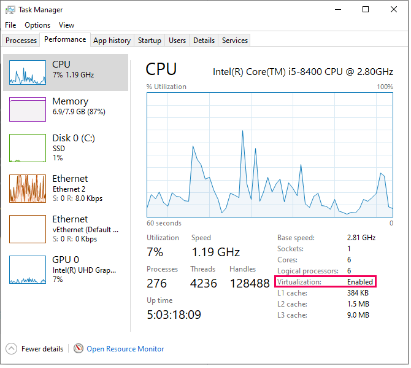Switch to the Processes tab
This screenshot has width=411, height=368.
[x=21, y=41]
